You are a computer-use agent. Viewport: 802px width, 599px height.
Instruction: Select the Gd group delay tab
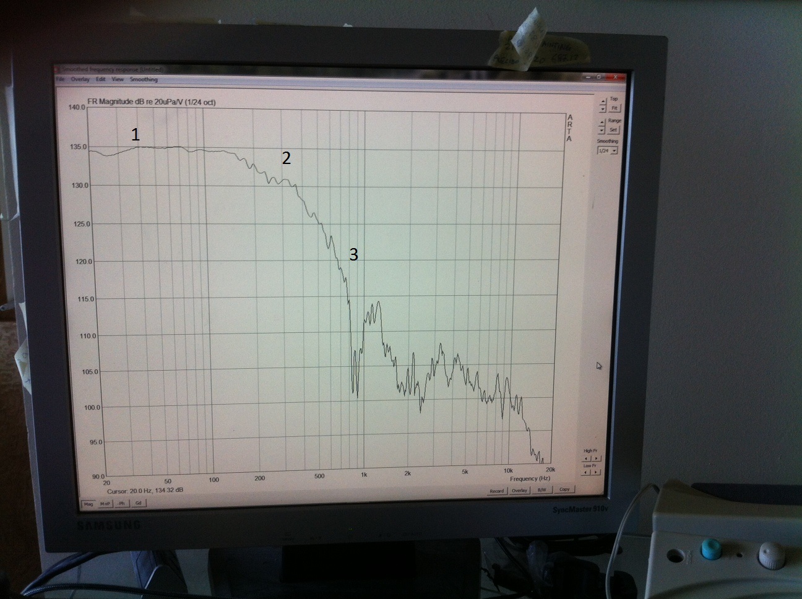(x=138, y=503)
